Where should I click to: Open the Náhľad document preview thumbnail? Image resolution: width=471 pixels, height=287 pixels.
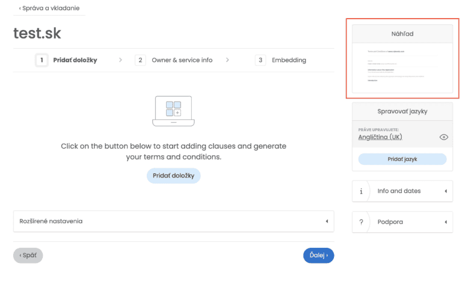[402, 68]
